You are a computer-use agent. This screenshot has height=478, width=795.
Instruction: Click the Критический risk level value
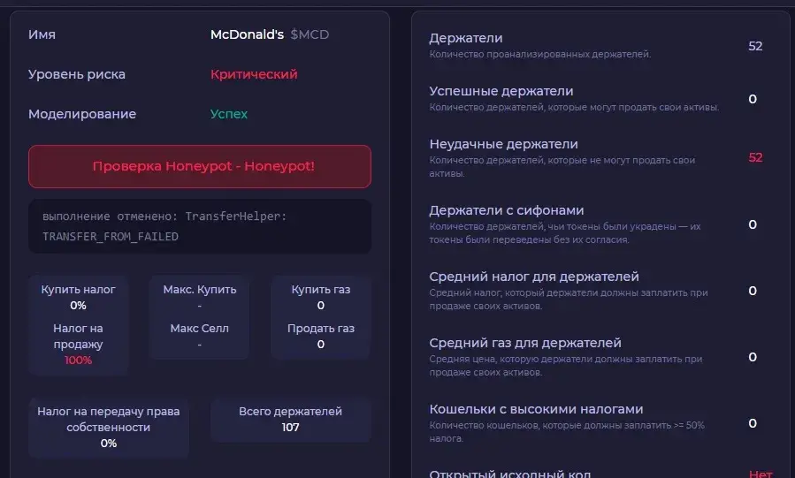[x=254, y=74]
